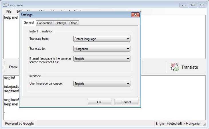Click the Translate speech-bubbles icon
This screenshot has width=209, height=129.
[175, 67]
